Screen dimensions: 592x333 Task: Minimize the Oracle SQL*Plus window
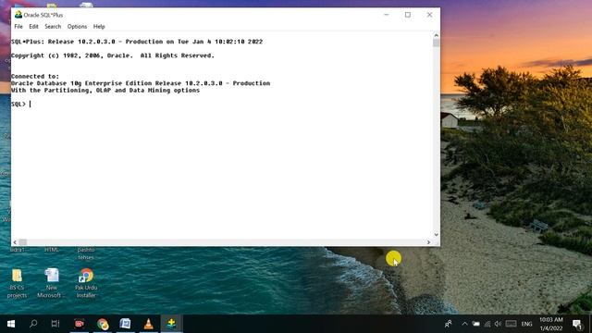coord(387,15)
